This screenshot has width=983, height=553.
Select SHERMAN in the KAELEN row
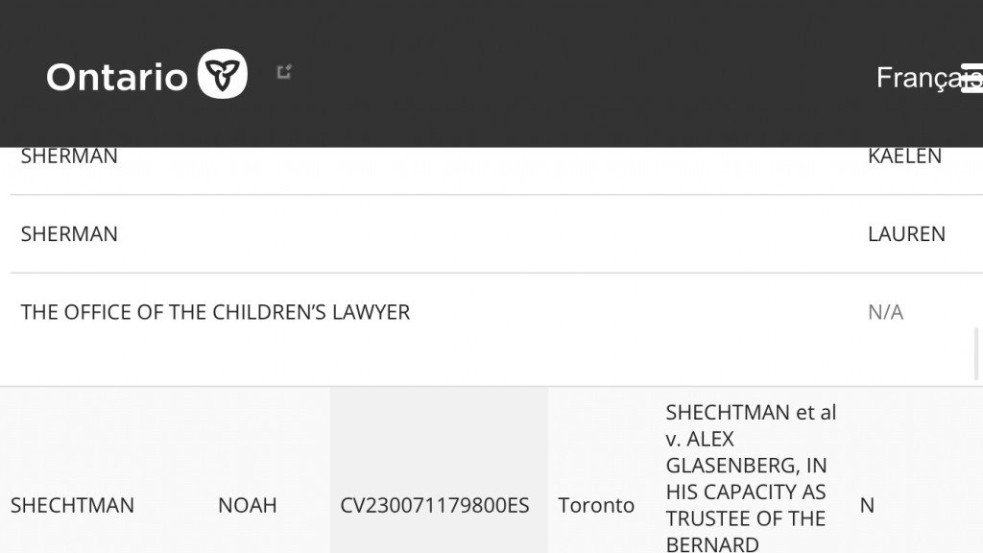pyautogui.click(x=69, y=156)
